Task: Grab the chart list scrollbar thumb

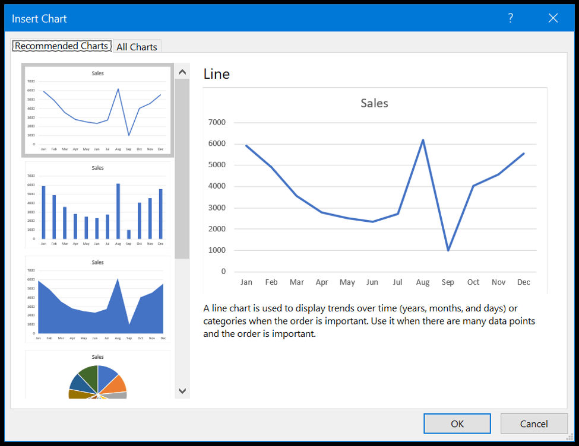Action: 182,168
